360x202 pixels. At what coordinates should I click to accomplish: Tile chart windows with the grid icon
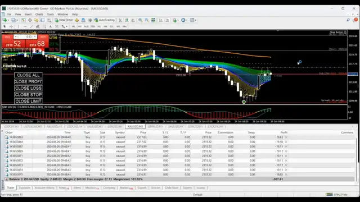(153, 20)
